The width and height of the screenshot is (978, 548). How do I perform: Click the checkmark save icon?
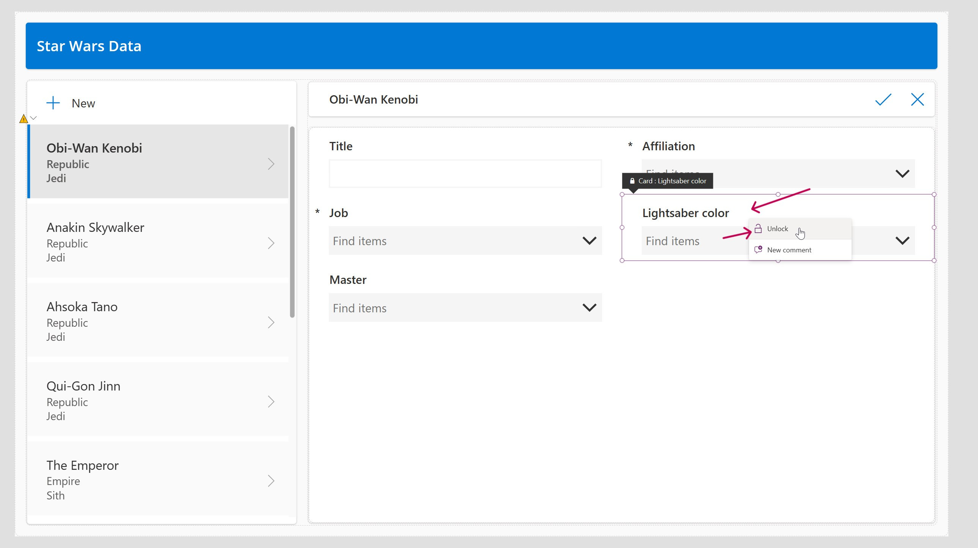(x=883, y=100)
